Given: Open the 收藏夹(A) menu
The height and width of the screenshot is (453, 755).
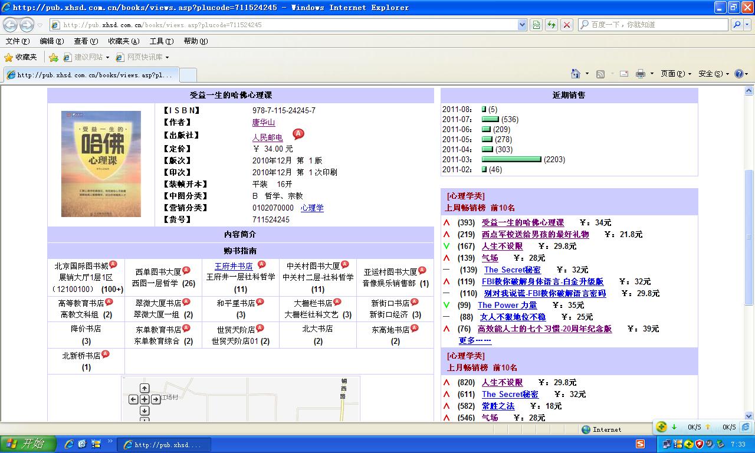Looking at the screenshot, I should click(124, 41).
